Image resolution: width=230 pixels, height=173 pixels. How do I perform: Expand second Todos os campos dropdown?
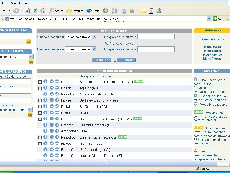tap(94, 49)
